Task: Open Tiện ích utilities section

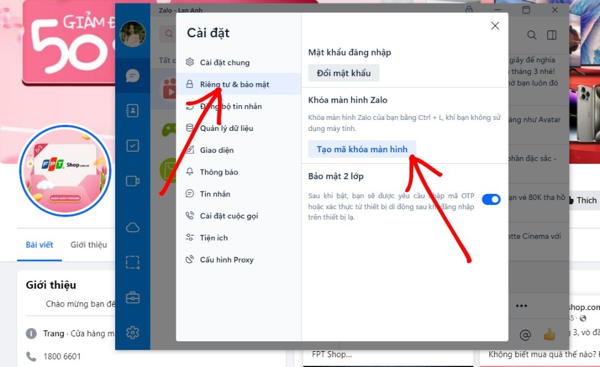Action: [239, 238]
